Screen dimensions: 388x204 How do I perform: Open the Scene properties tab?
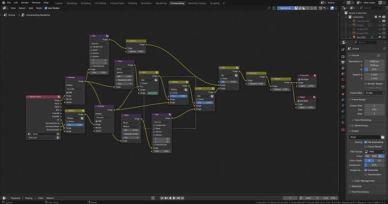tap(343, 74)
